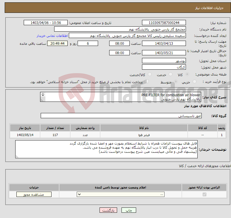Select the جزیی purchase type radio

tap(194, 82)
